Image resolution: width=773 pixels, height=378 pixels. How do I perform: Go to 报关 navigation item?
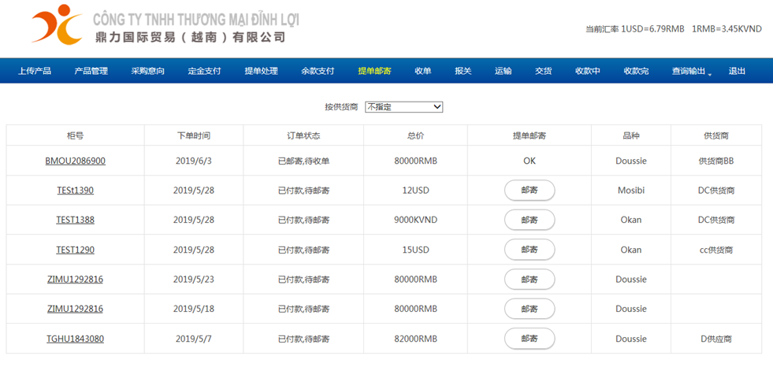(463, 71)
